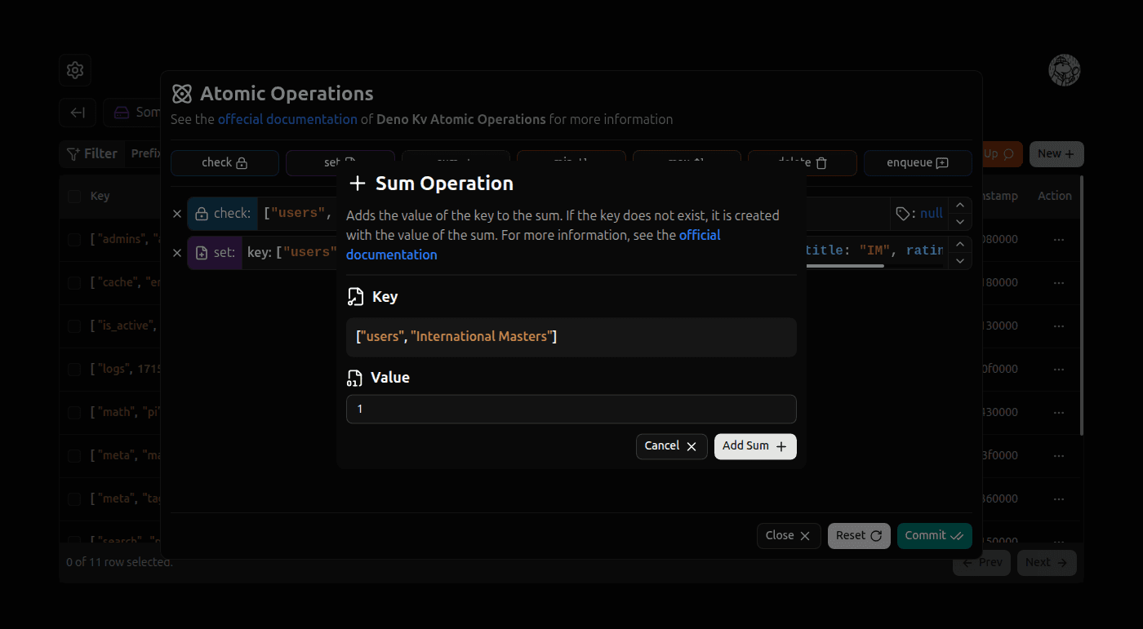Select the check operation with the lock icon
This screenshot has width=1143, height=629.
[x=225, y=162]
